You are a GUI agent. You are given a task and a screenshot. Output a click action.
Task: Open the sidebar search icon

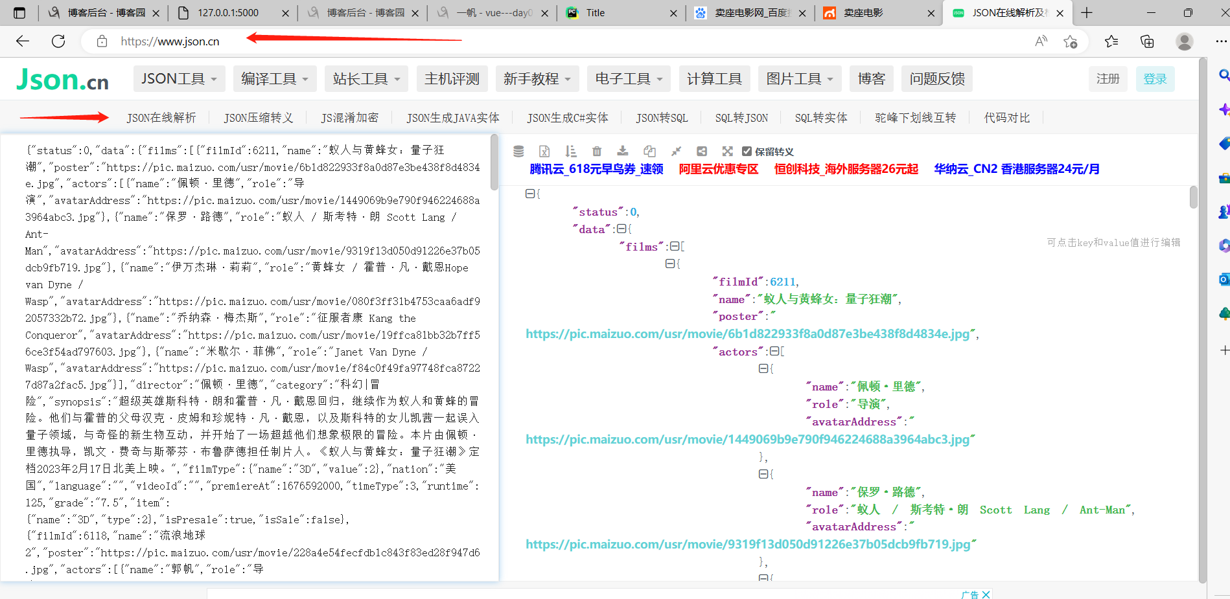[1224, 75]
